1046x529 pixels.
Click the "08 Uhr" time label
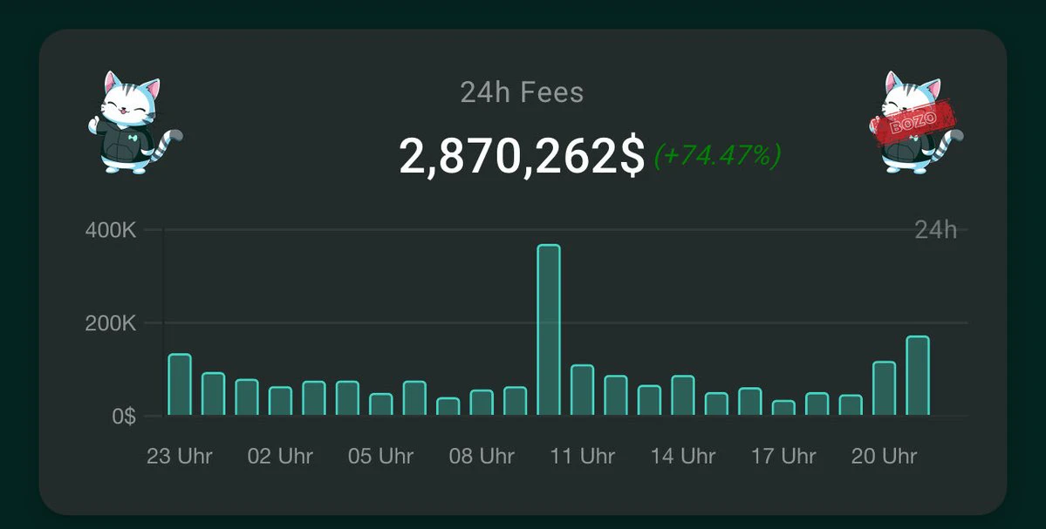[x=482, y=457]
